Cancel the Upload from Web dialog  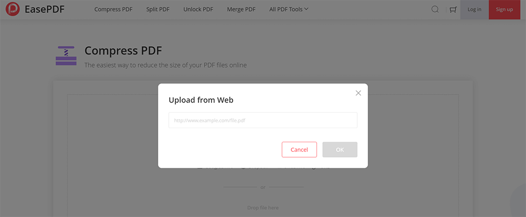click(x=299, y=150)
